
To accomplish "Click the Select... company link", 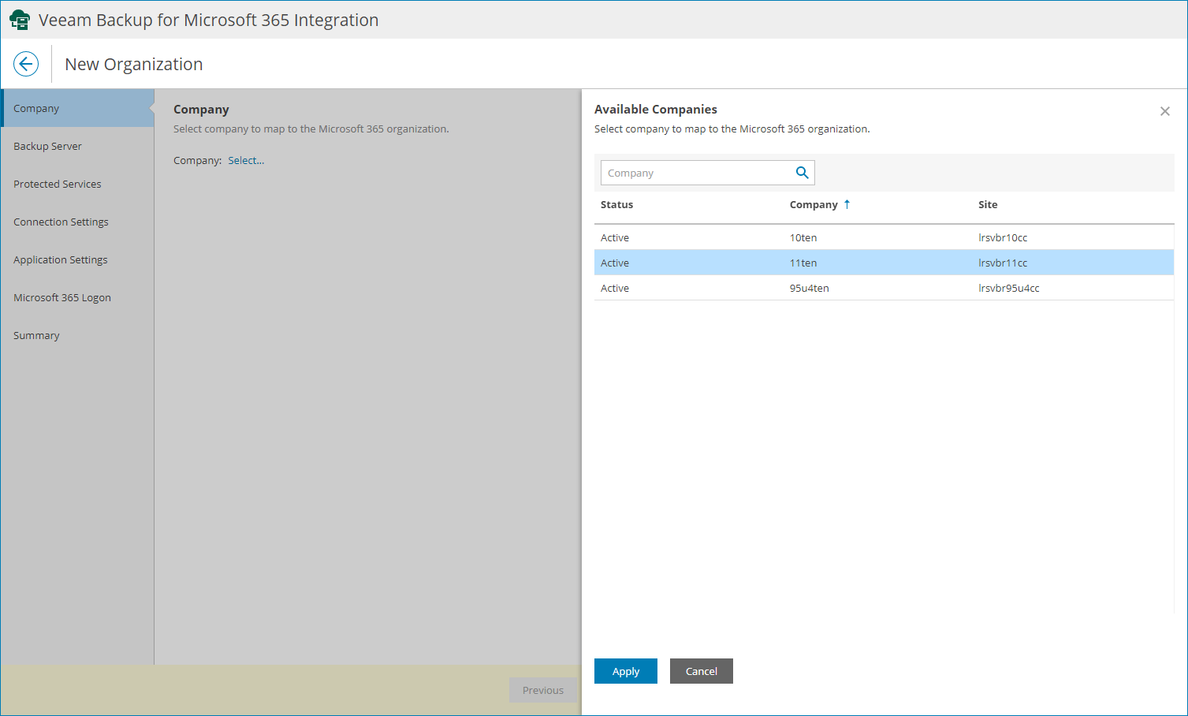I will pos(246,160).
